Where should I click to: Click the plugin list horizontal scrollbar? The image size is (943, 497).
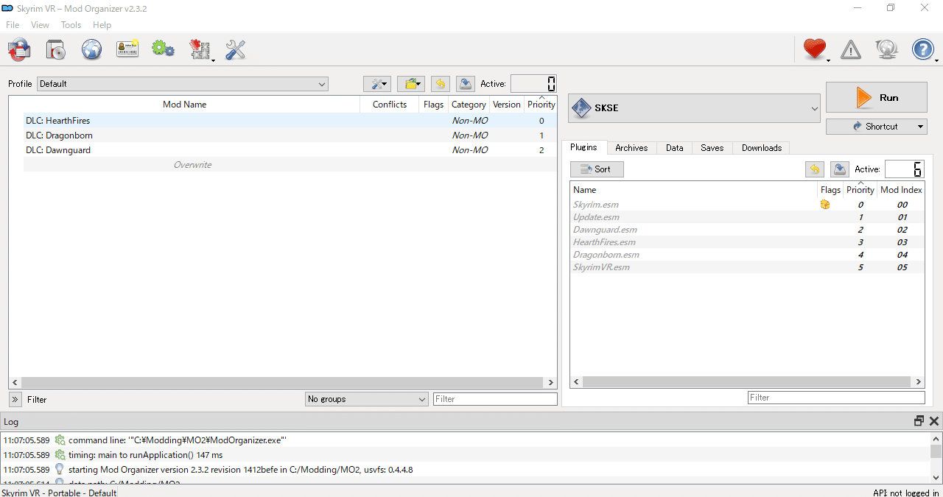[x=747, y=382]
